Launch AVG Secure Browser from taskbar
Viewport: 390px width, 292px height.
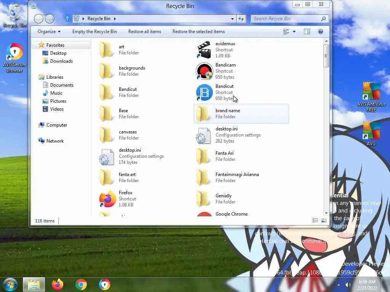104,284
